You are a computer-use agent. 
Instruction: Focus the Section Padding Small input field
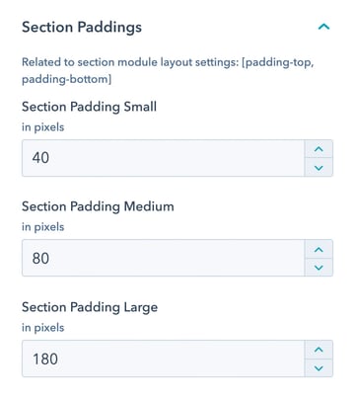[x=163, y=158]
